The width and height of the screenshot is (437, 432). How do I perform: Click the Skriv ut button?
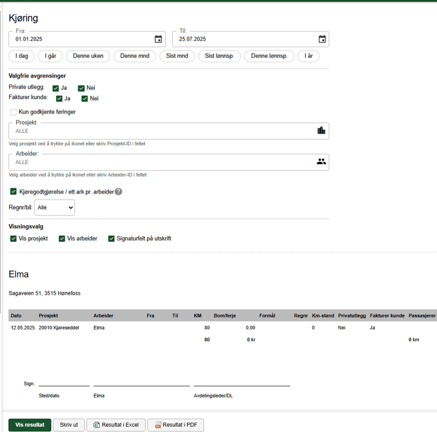[x=68, y=425]
